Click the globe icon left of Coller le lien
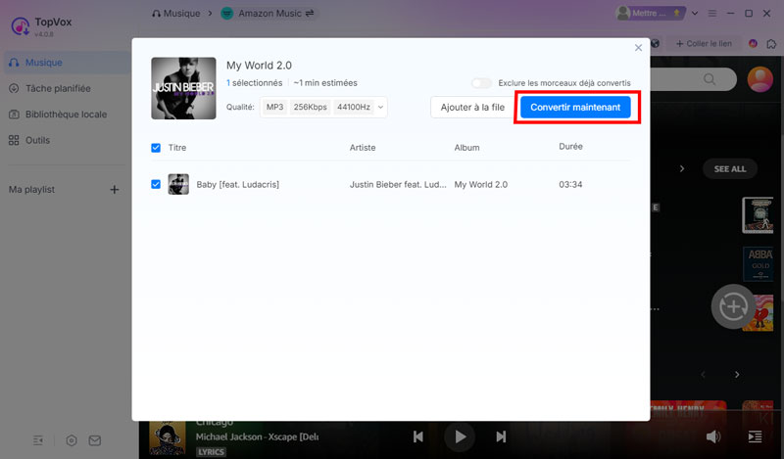The width and height of the screenshot is (784, 459). point(655,43)
